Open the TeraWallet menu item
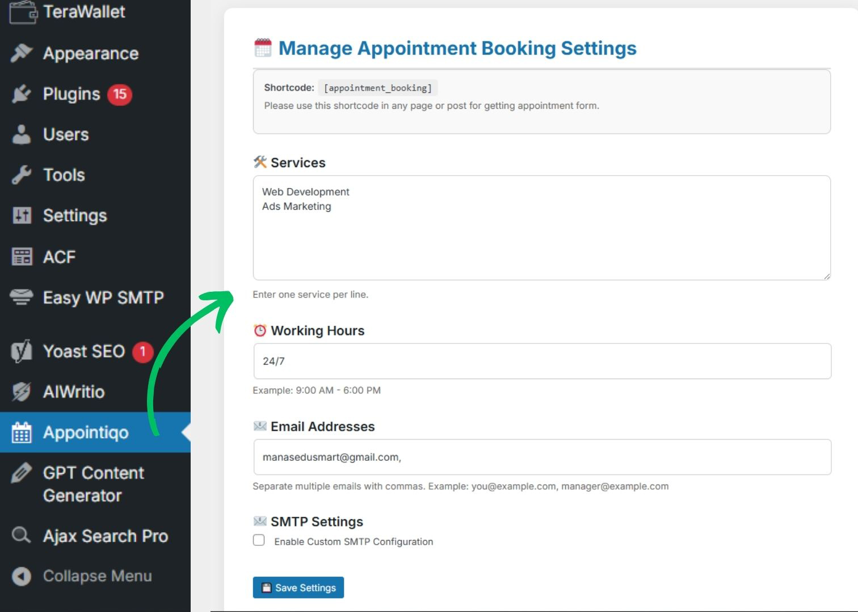The height and width of the screenshot is (612, 858). 84,11
